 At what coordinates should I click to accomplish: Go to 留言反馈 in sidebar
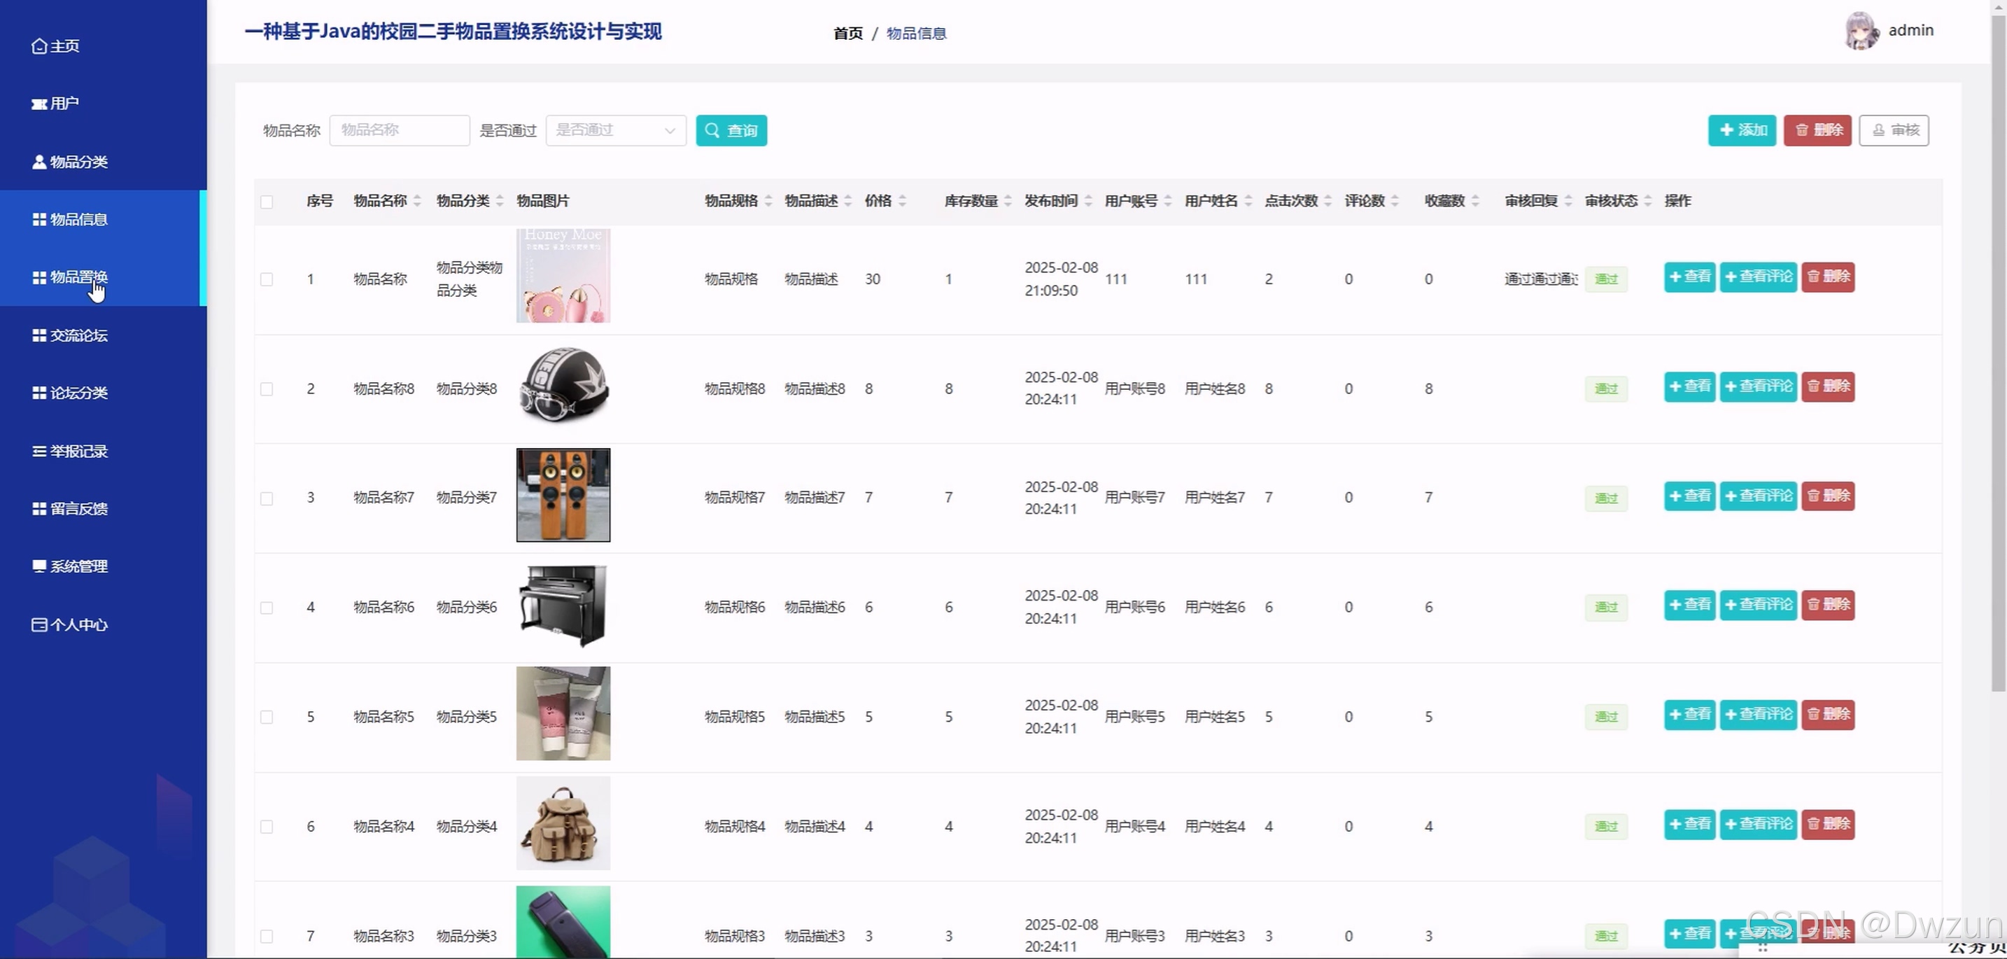78,509
